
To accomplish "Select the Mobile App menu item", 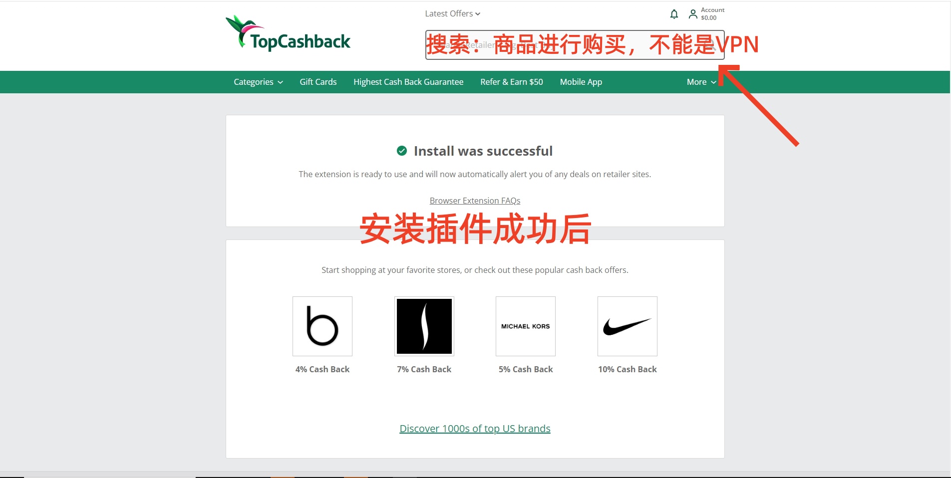I will (x=581, y=81).
